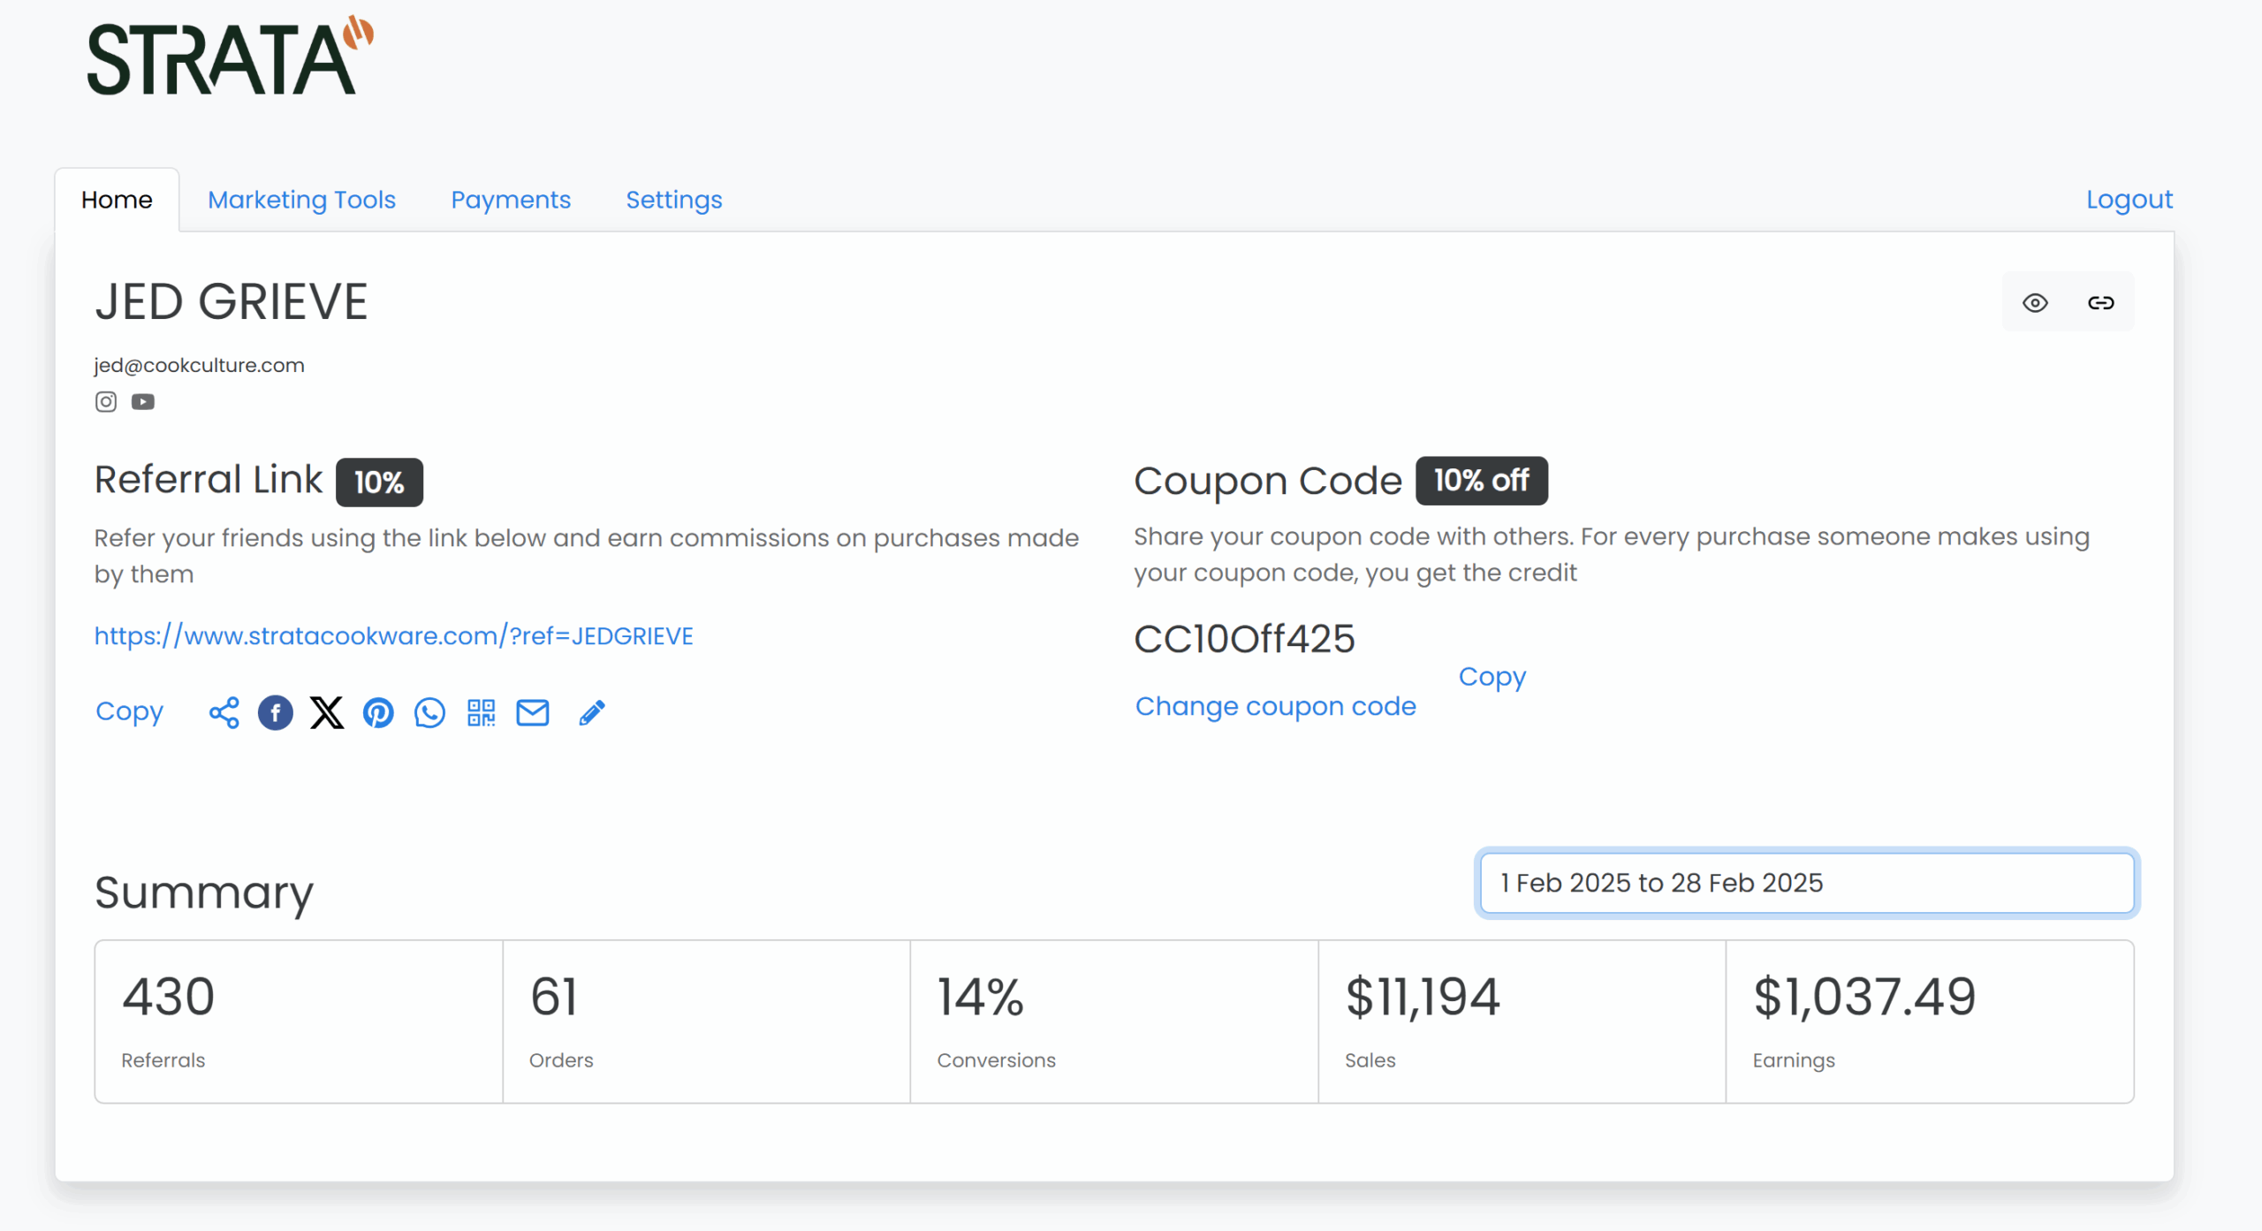2262x1231 pixels.
Task: Share referral link via WhatsApp
Action: (429, 712)
